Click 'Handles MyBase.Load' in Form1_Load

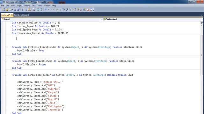[120, 75]
